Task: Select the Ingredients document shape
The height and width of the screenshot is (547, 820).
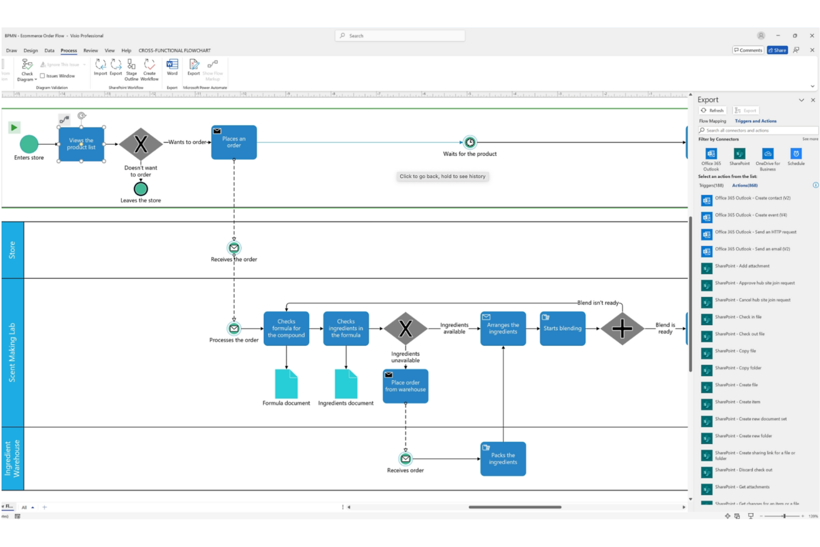Action: [x=346, y=384]
